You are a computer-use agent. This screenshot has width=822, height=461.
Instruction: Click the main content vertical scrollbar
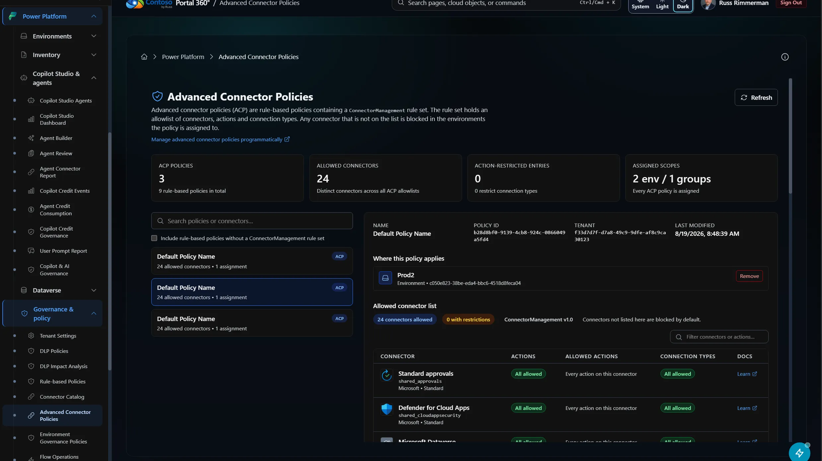(790, 136)
